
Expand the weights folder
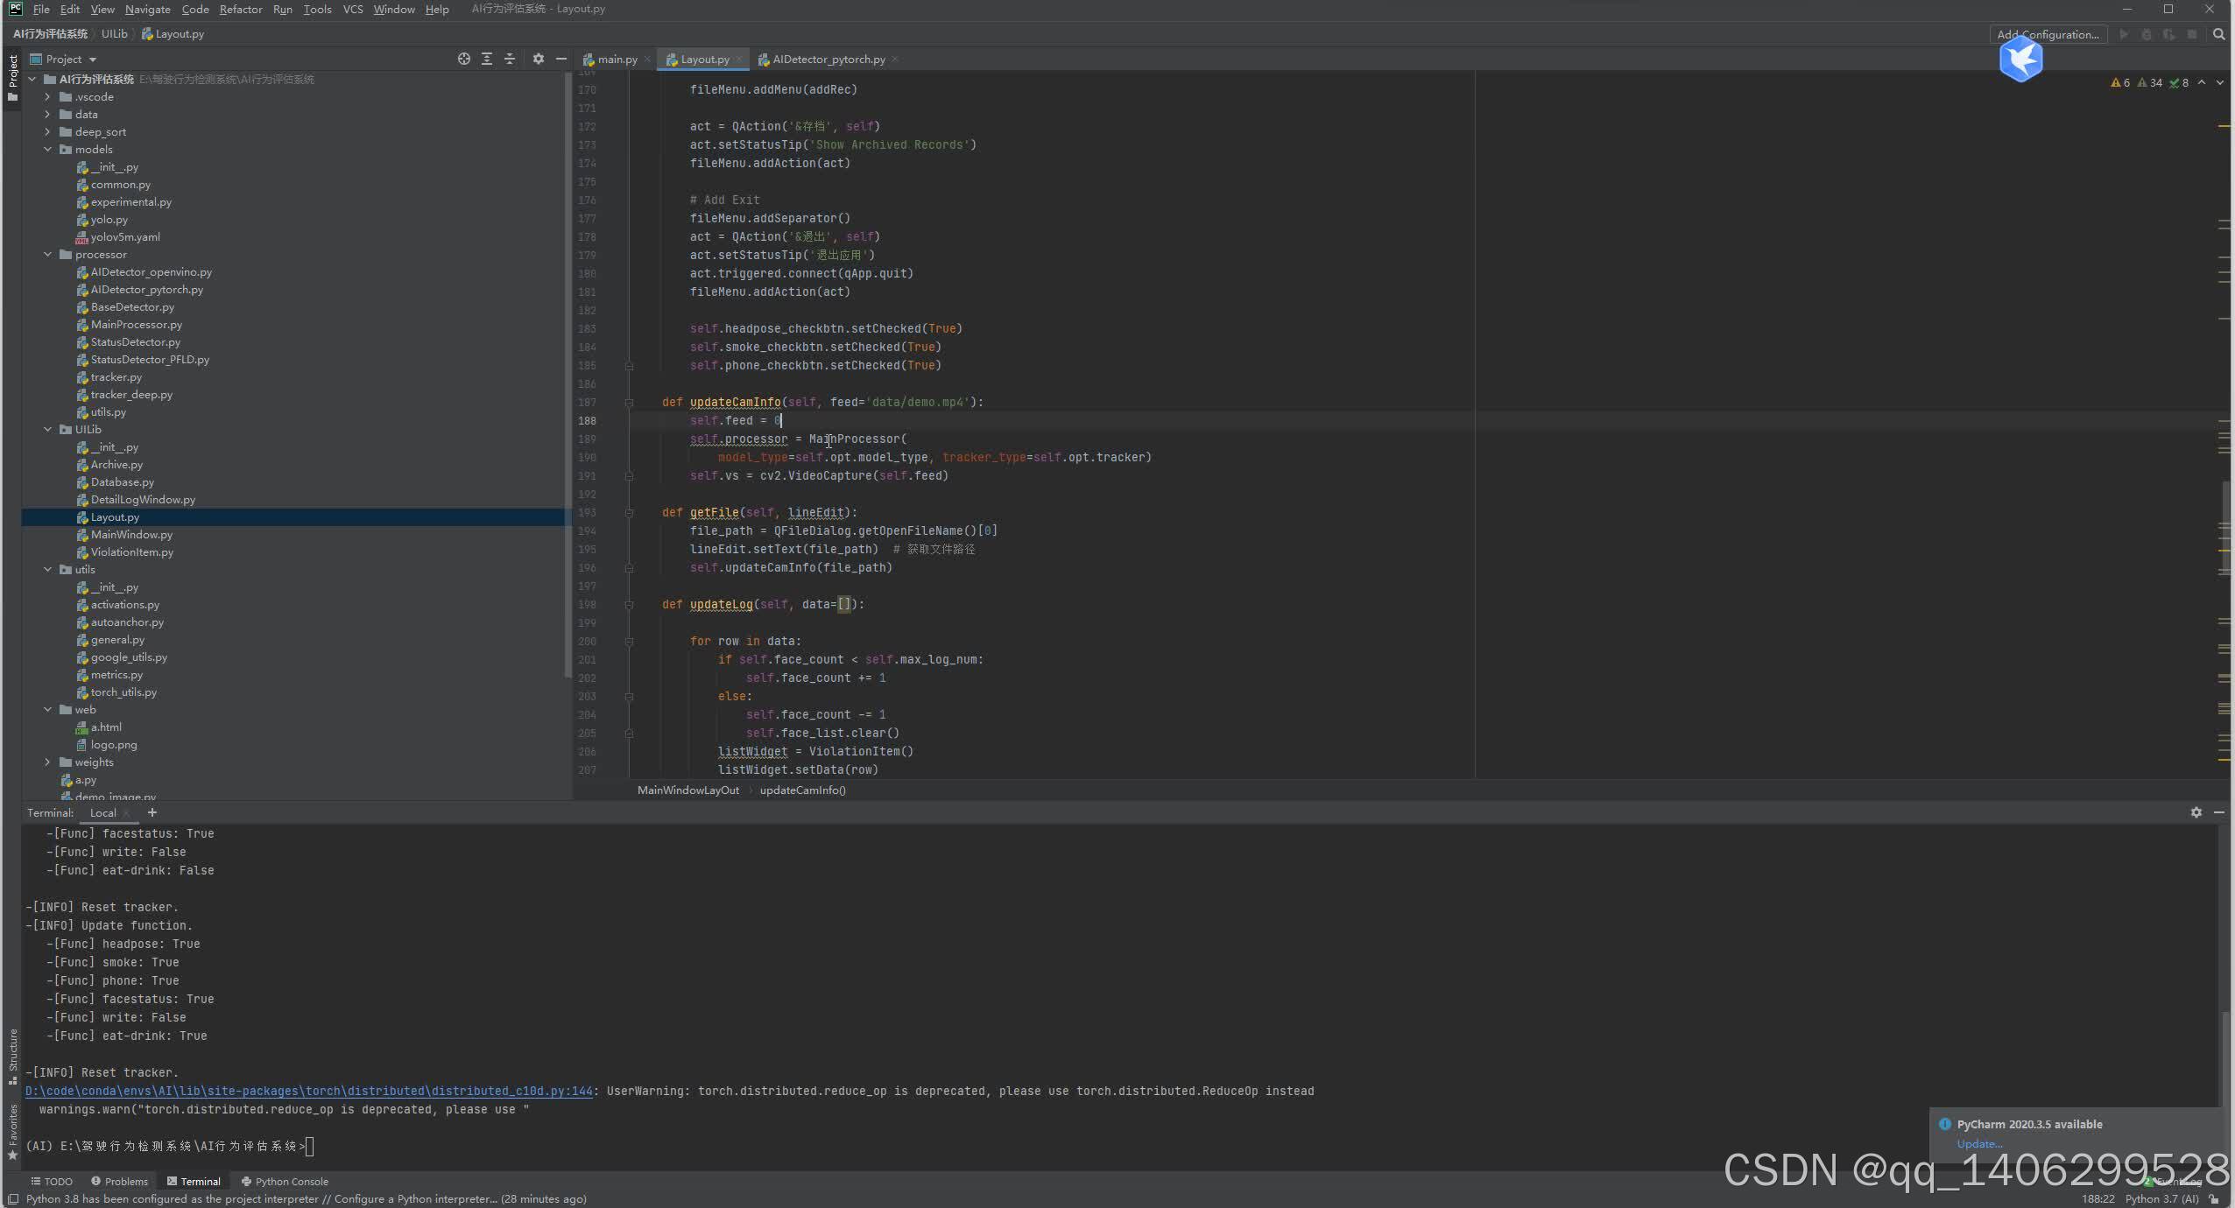[48, 762]
